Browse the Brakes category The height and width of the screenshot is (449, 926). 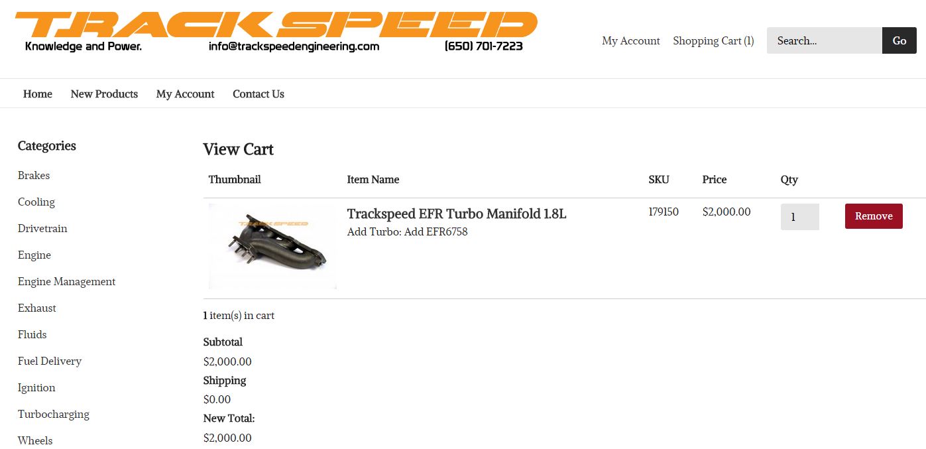click(34, 176)
